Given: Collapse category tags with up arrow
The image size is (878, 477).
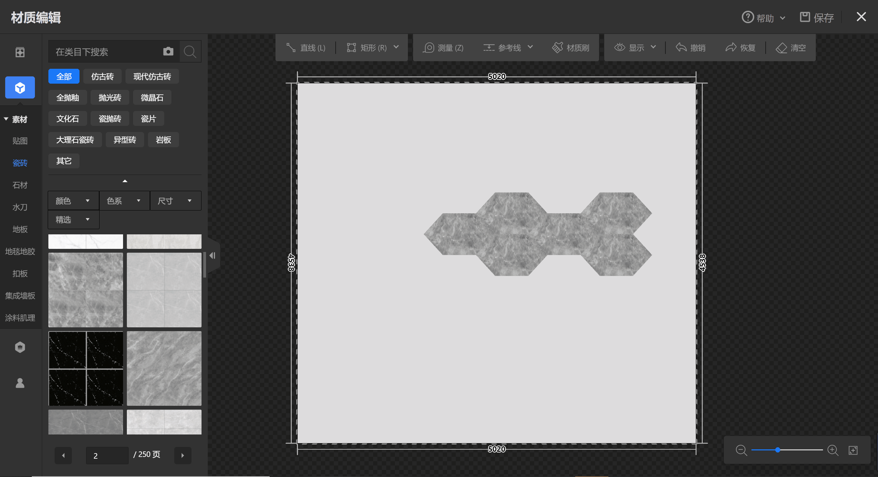Looking at the screenshot, I should (x=125, y=181).
